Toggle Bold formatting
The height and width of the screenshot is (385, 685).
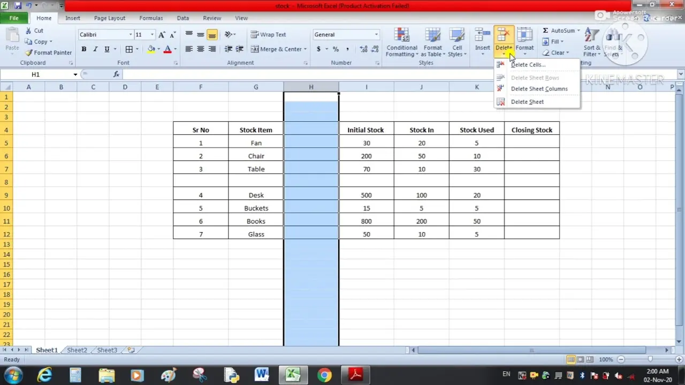point(83,49)
